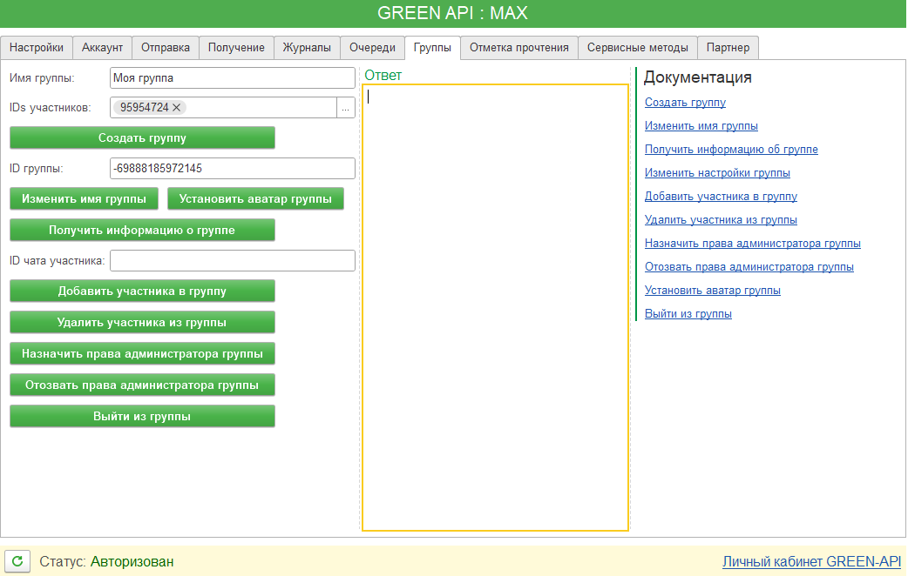908x576 pixels.
Task: Open the Получить информацию об группе documentation link
Action: pos(731,150)
